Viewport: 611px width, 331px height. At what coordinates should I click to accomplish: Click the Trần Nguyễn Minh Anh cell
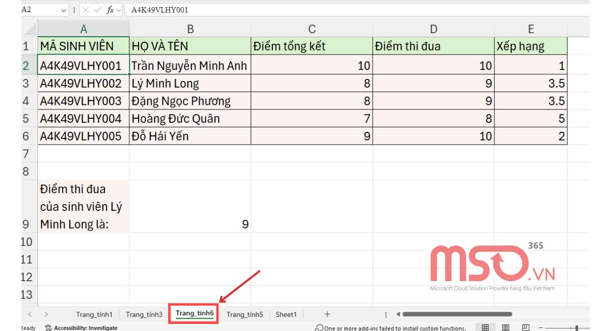tap(190, 65)
